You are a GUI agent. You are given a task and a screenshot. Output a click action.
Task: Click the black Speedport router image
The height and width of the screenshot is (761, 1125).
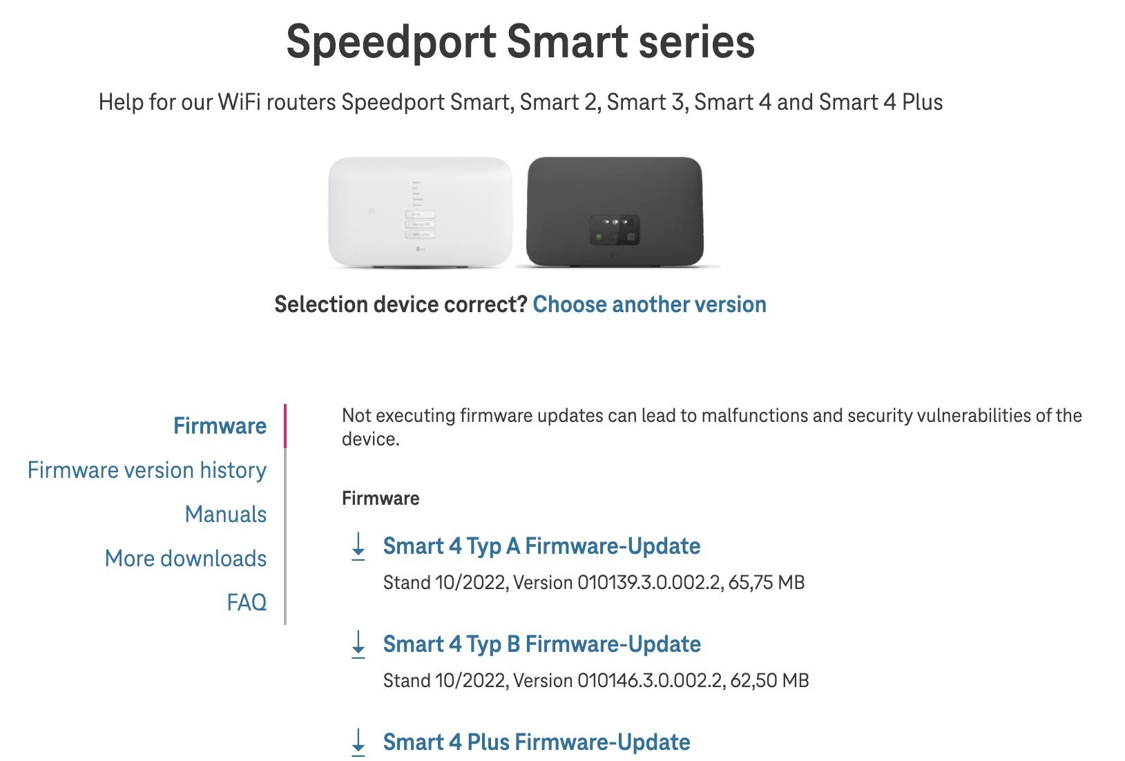click(x=614, y=211)
